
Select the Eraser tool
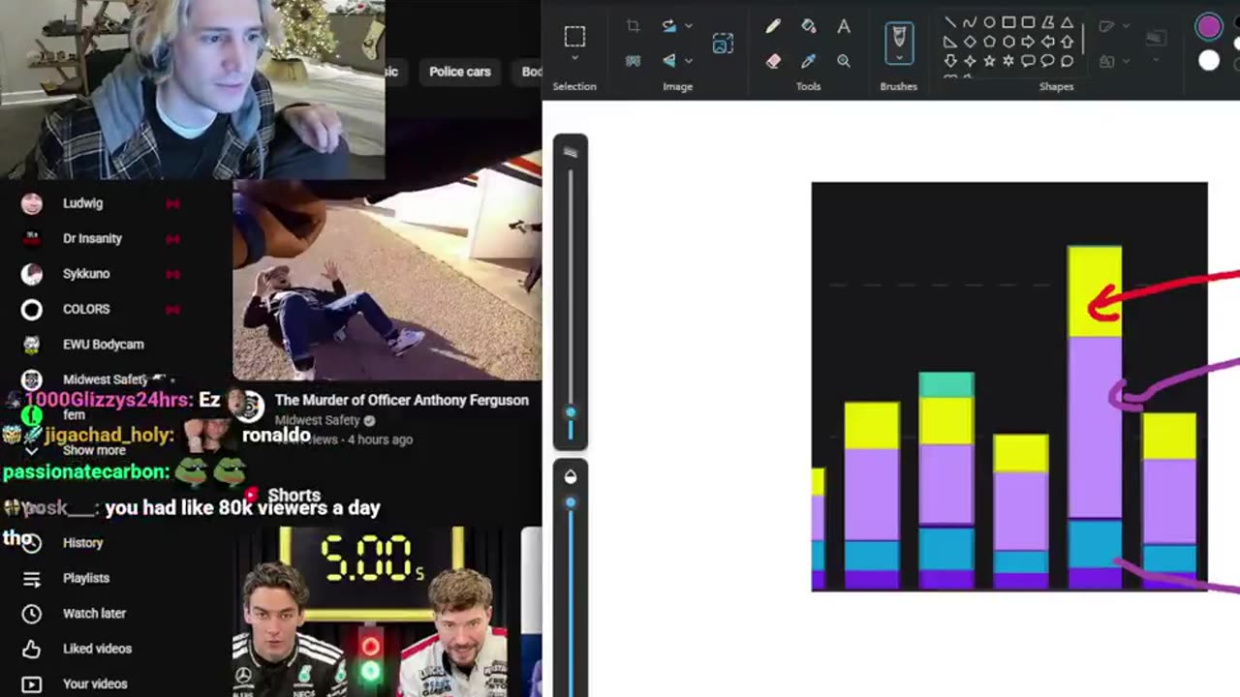(x=772, y=61)
